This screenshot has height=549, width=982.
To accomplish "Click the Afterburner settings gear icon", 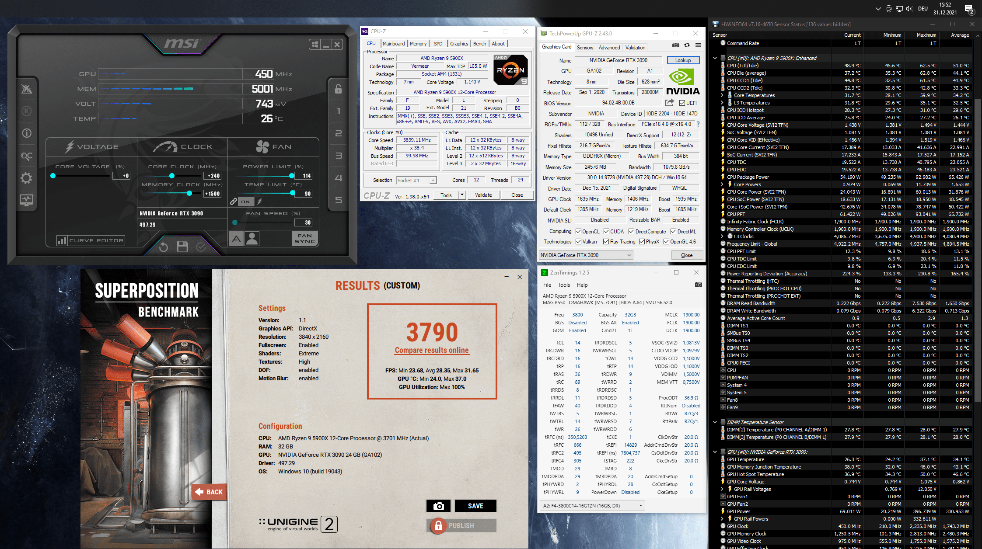I will pos(26,178).
